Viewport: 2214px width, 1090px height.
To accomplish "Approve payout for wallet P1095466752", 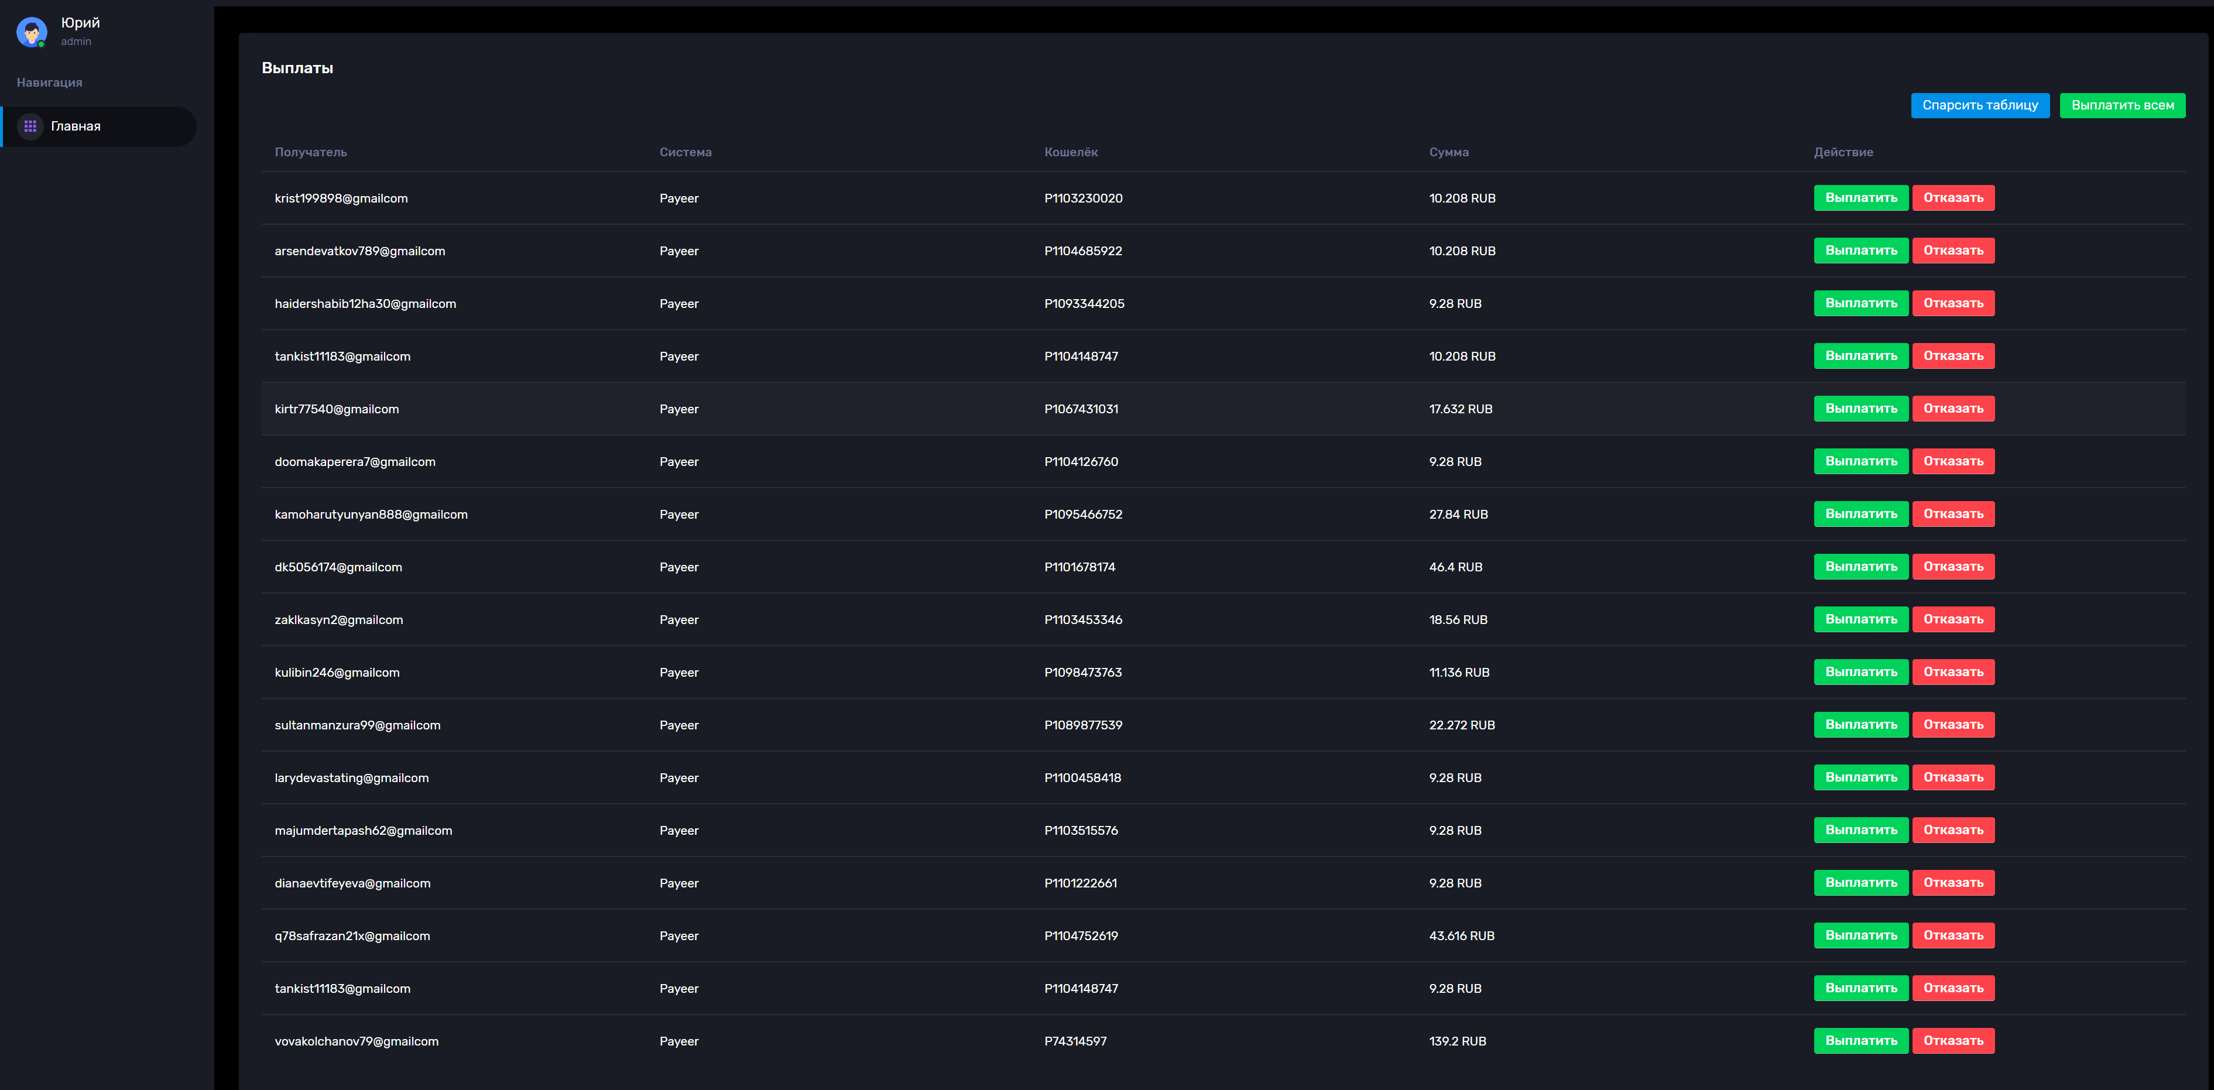I will coord(1860,514).
